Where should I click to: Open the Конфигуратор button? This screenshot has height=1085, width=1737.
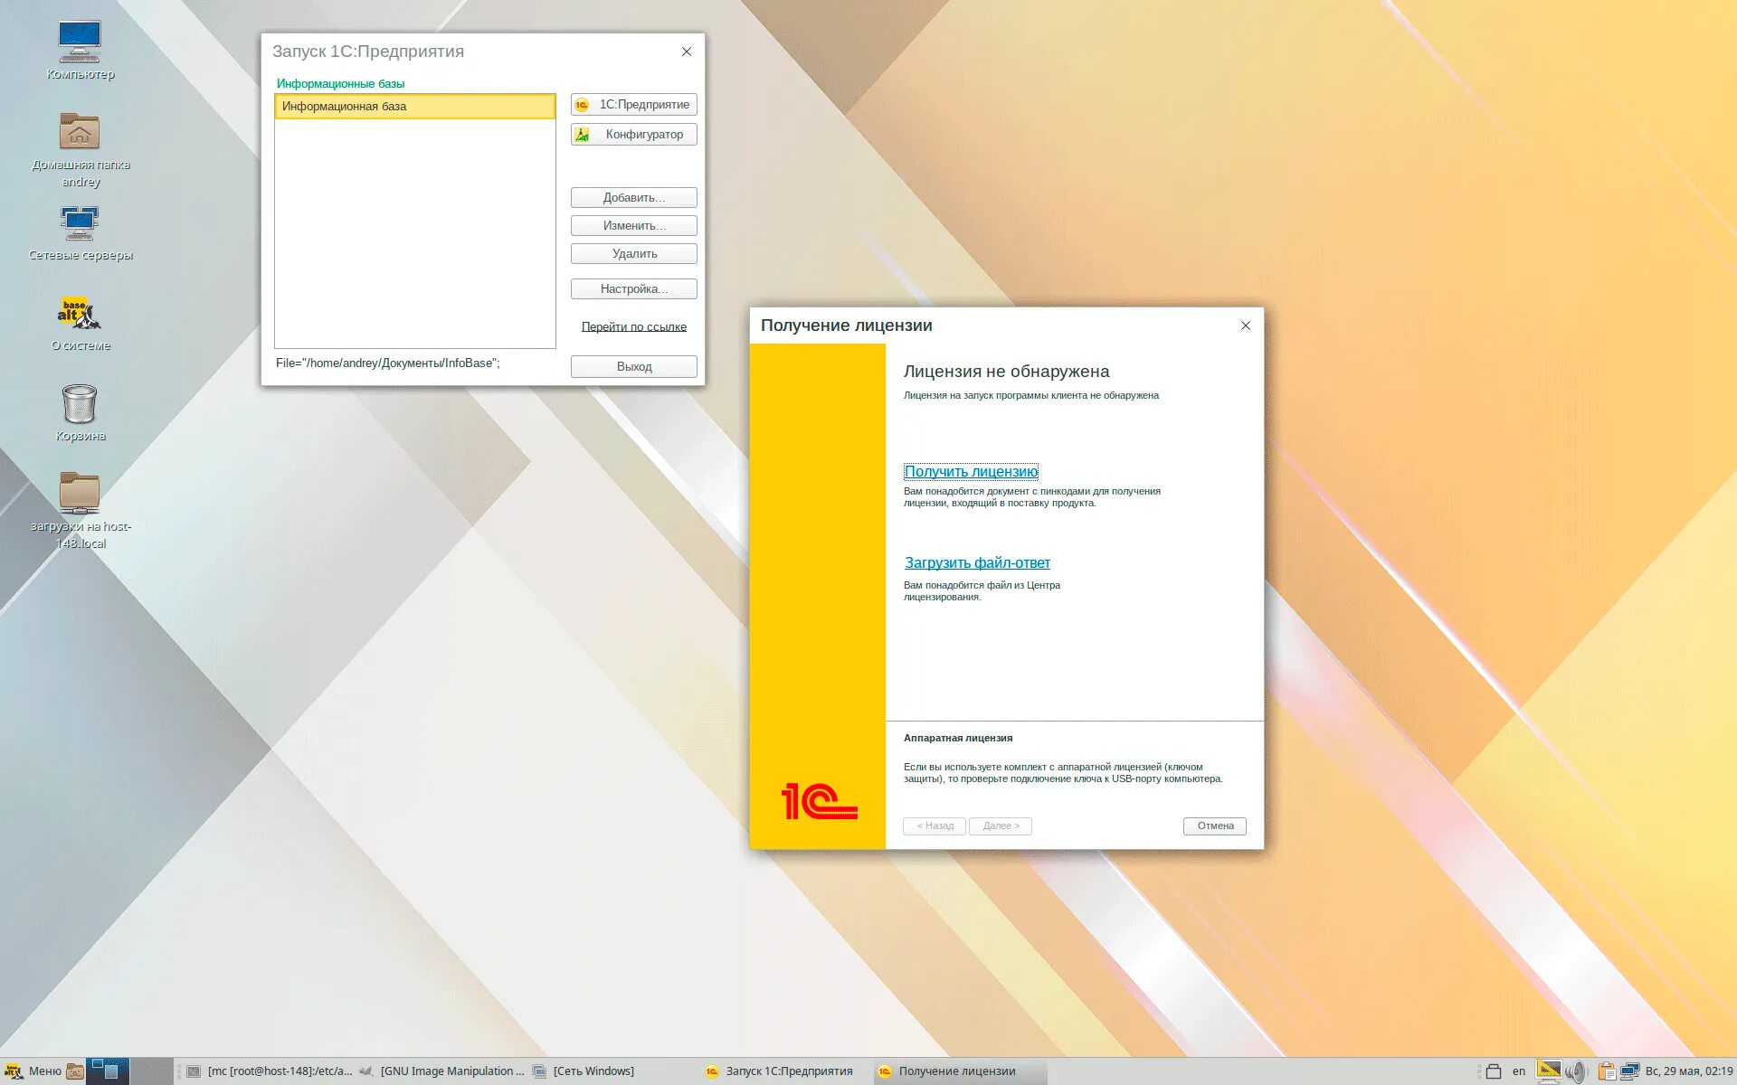pyautogui.click(x=633, y=135)
